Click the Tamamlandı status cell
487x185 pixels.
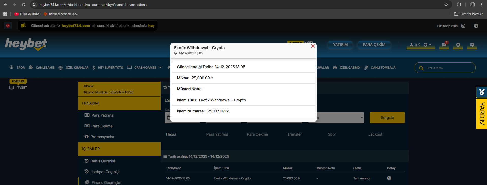(362, 178)
